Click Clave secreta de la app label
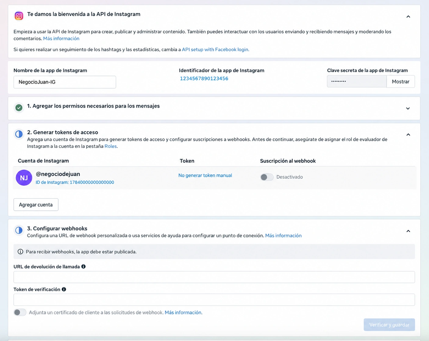The height and width of the screenshot is (341, 429). click(x=367, y=70)
